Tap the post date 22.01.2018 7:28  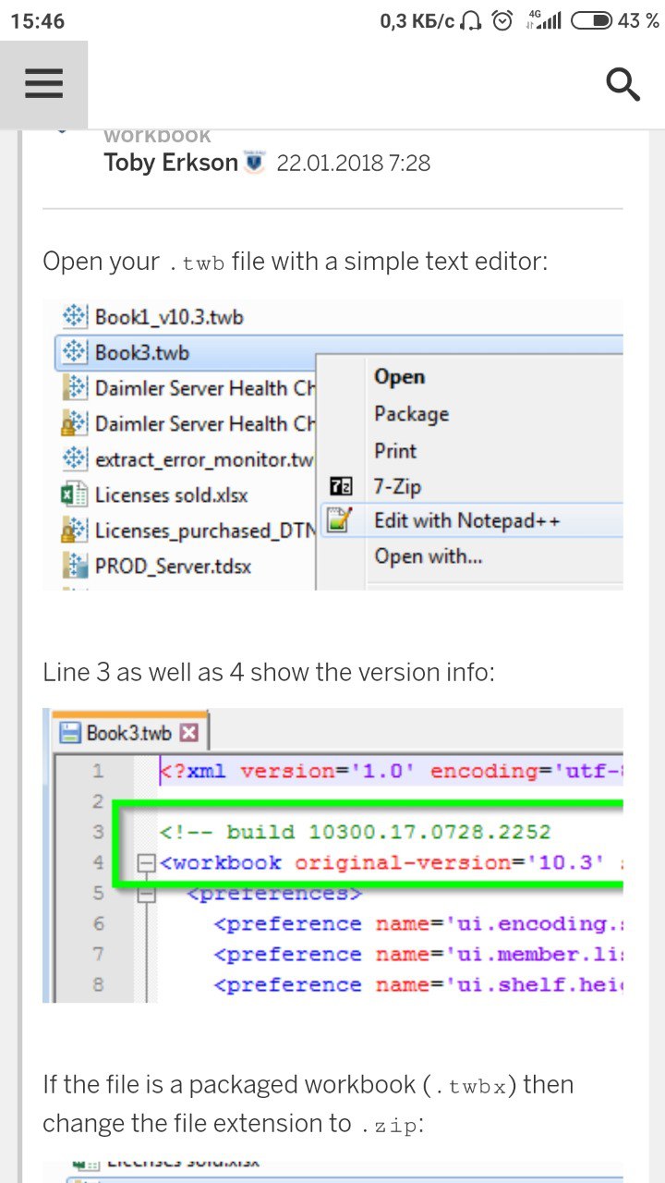coord(354,164)
